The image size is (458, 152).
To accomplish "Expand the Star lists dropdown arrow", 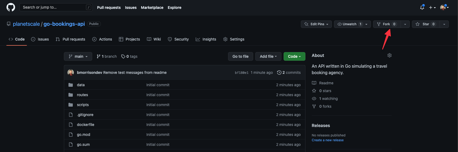I will coord(444,24).
